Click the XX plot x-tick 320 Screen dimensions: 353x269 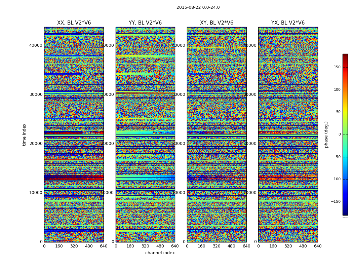click(74, 246)
